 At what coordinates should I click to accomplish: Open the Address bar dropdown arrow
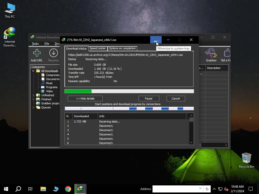point(200,188)
